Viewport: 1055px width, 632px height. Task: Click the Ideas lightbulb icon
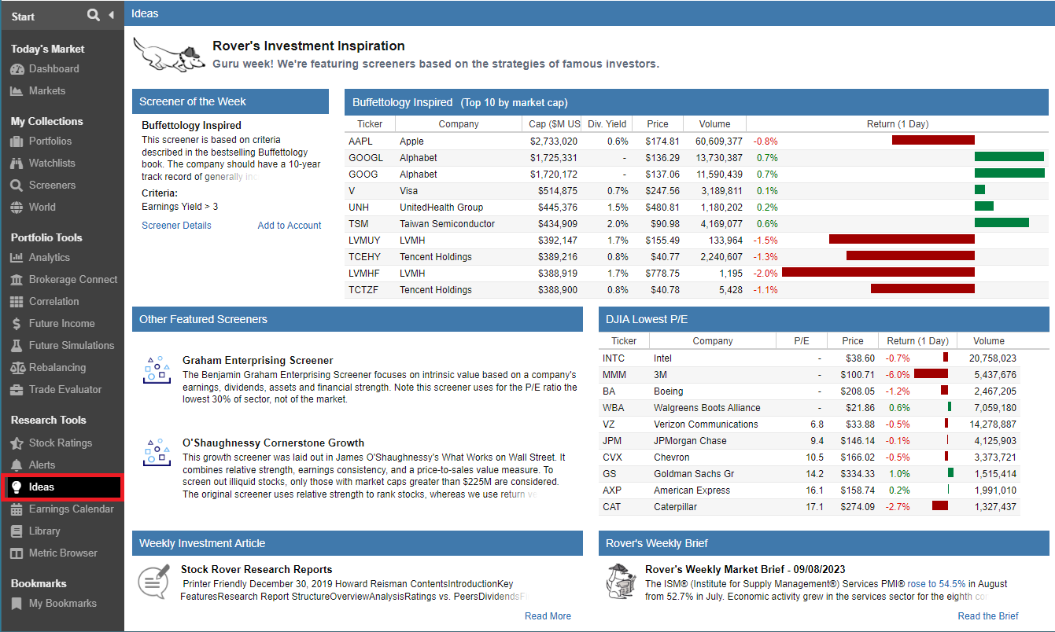click(17, 487)
